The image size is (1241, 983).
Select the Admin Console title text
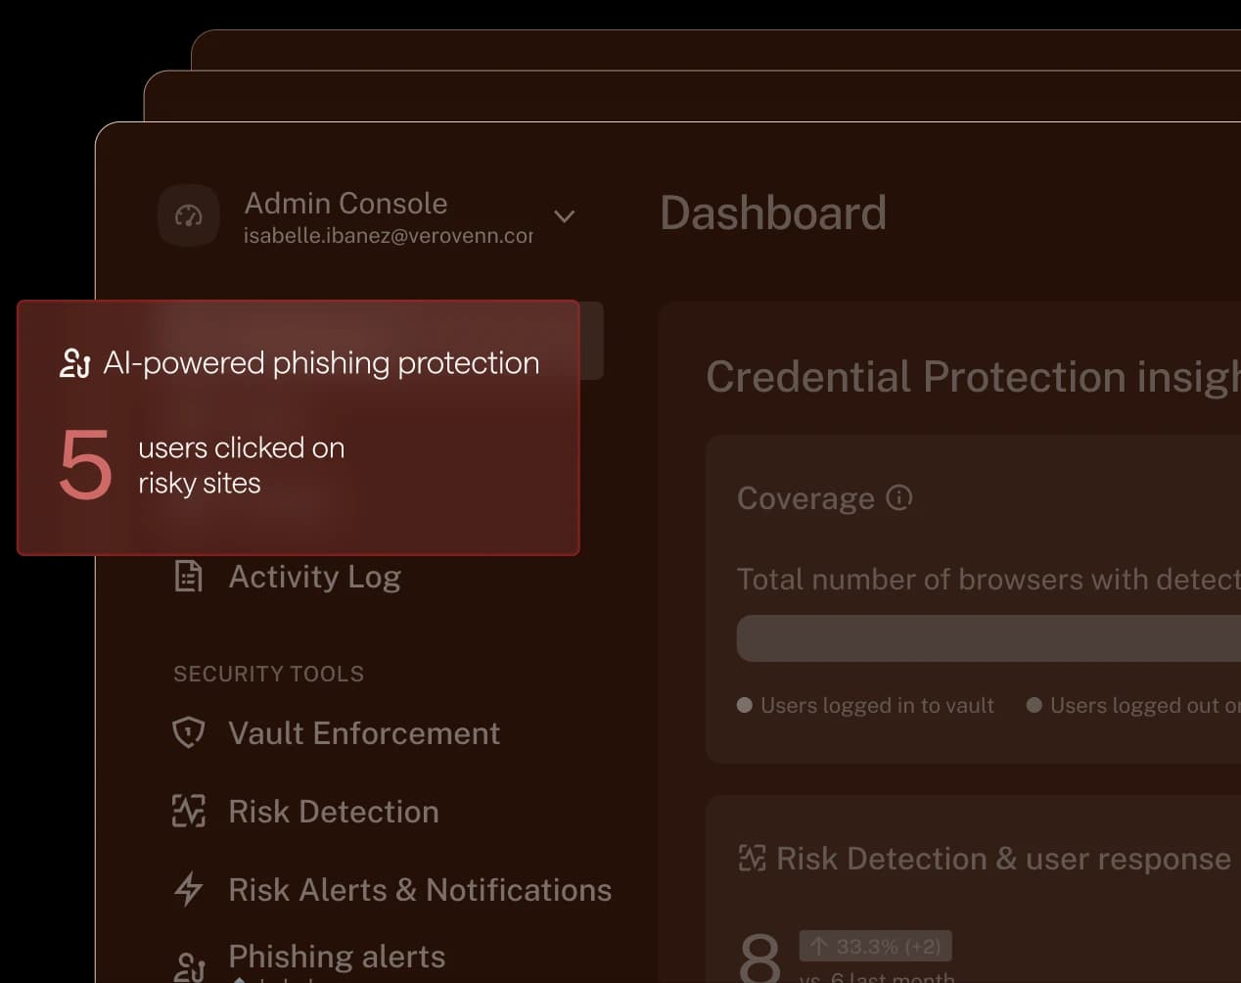345,203
